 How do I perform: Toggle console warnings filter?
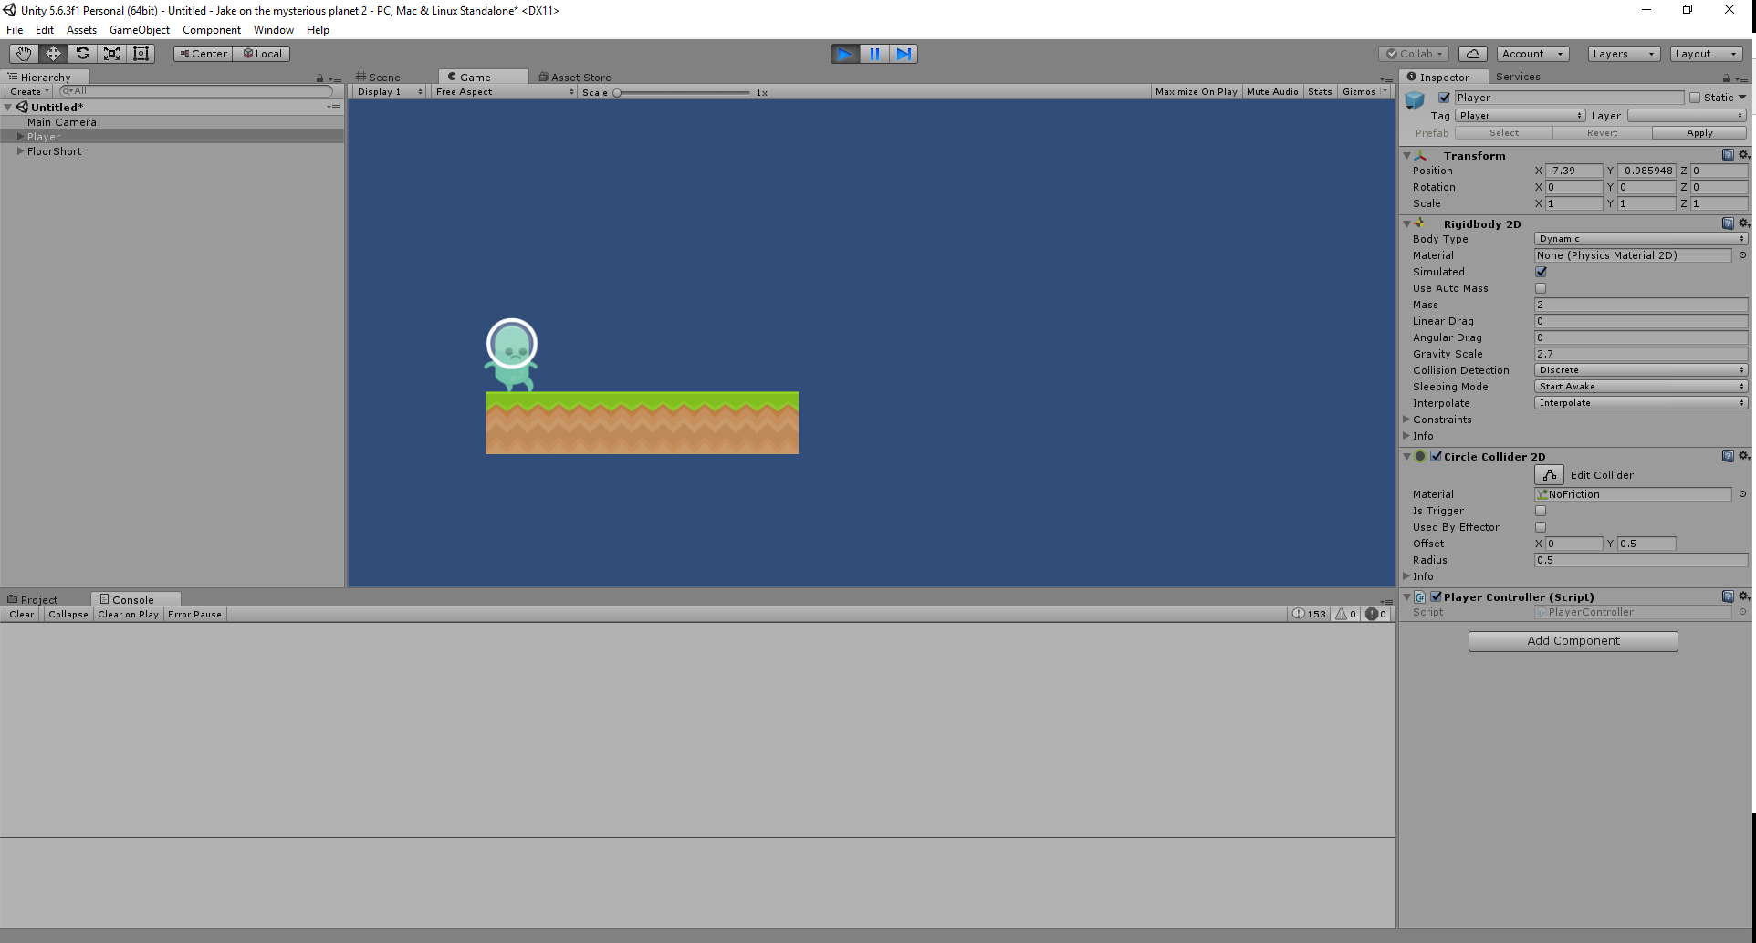click(x=1346, y=615)
